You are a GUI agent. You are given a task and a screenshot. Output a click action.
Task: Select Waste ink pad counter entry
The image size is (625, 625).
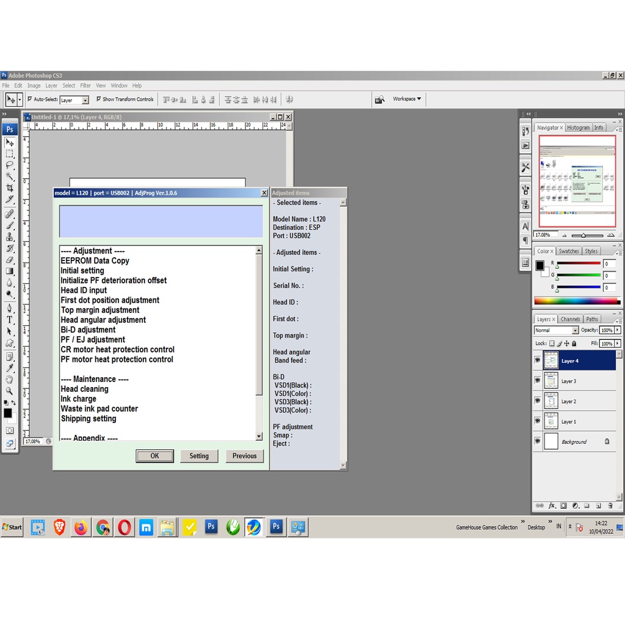click(x=99, y=408)
